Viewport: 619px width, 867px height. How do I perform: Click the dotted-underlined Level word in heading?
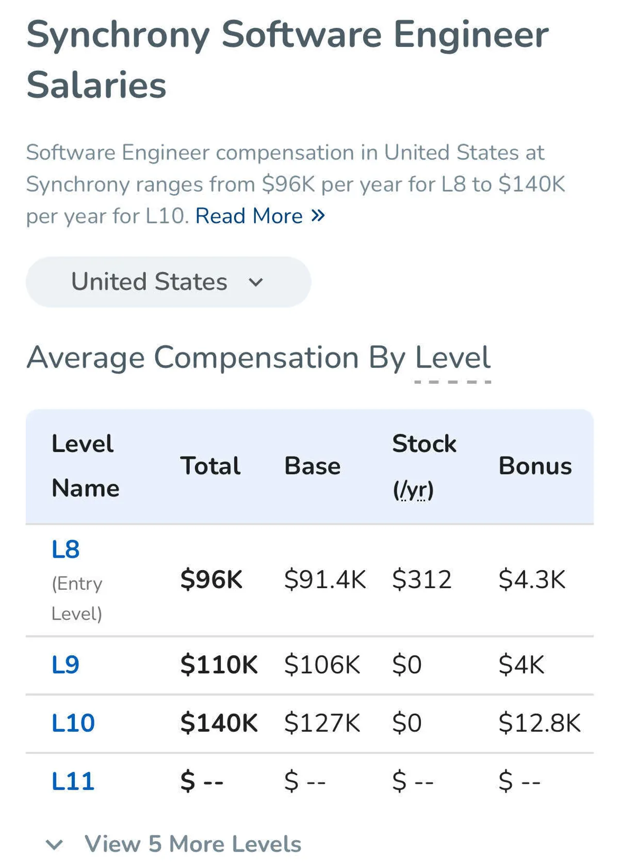[452, 358]
